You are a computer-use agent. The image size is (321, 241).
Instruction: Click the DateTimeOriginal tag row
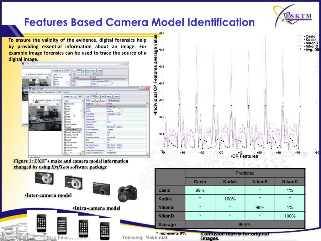click(x=116, y=145)
